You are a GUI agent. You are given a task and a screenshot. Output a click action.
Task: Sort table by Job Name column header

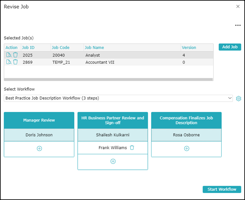95,47
